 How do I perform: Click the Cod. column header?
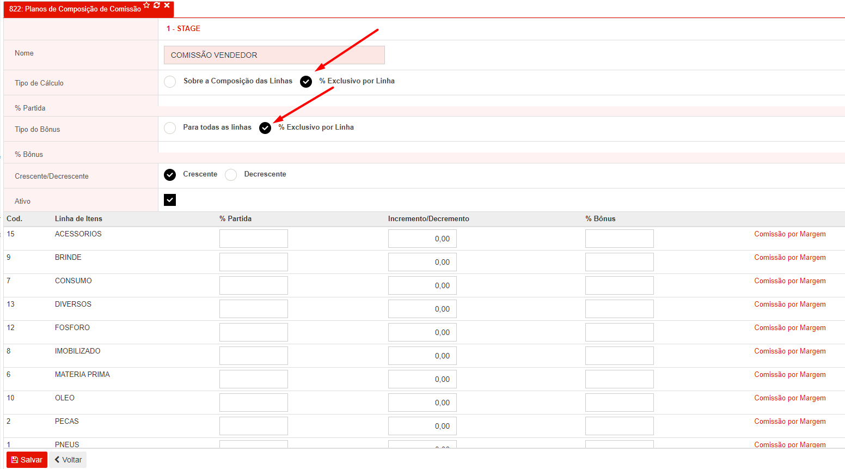click(x=14, y=218)
